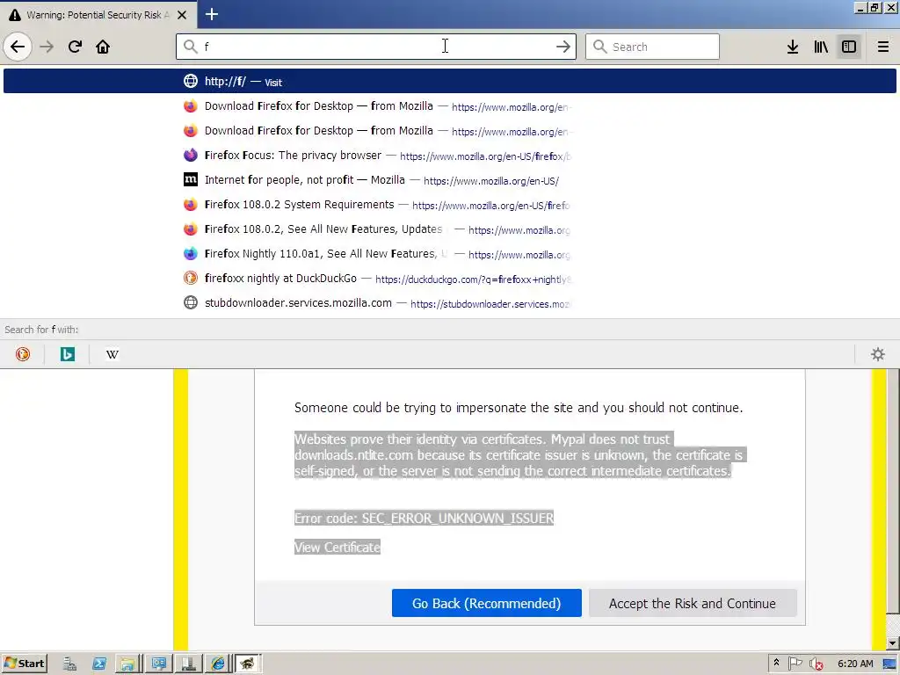Click Go Back (Recommended) button
900x675 pixels.
(486, 603)
